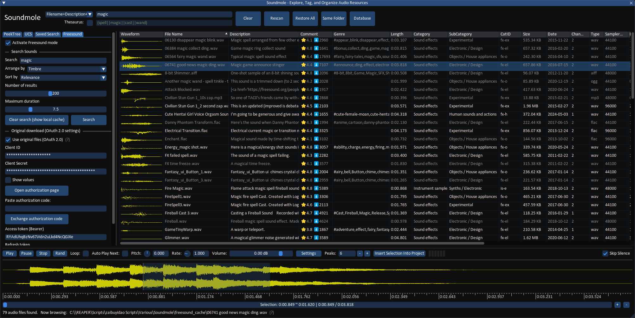The width and height of the screenshot is (635, 318).
Task: Click the Rate knob
Action: [187, 253]
